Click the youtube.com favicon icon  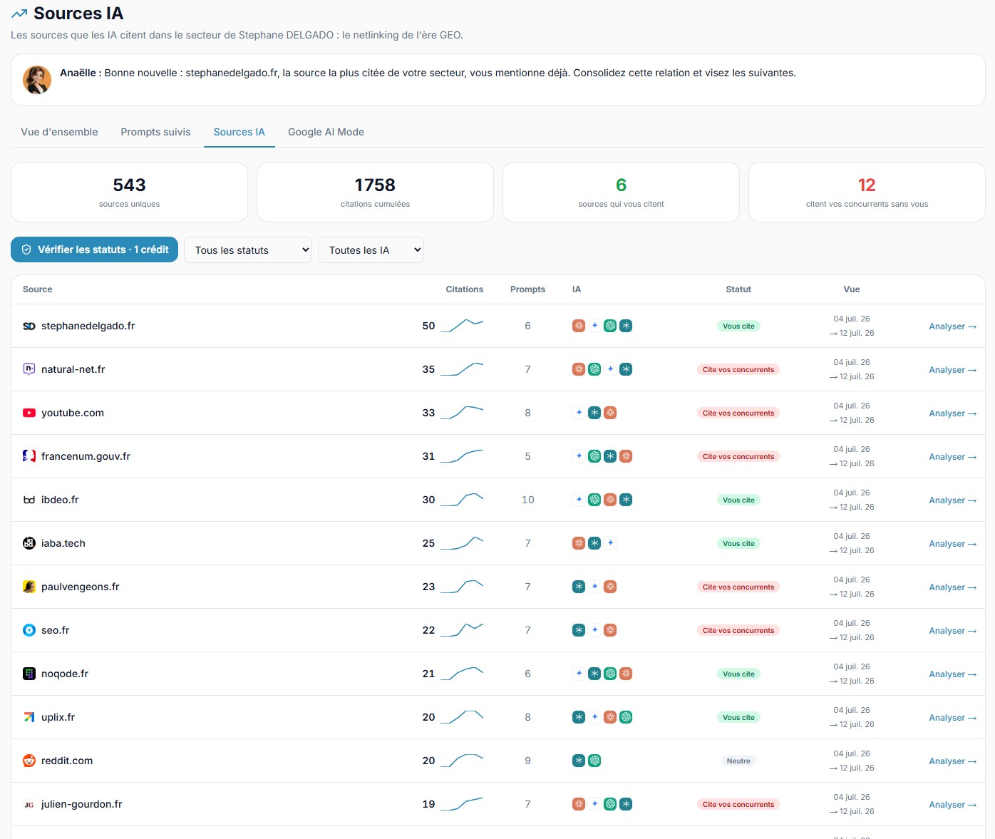coord(29,413)
